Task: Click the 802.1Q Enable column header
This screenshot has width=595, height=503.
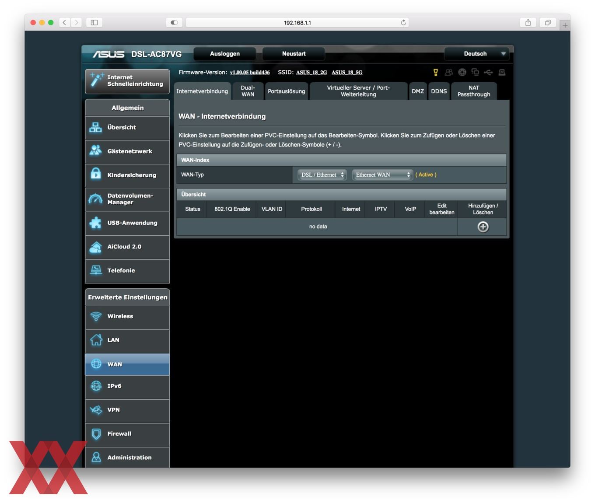Action: [232, 209]
